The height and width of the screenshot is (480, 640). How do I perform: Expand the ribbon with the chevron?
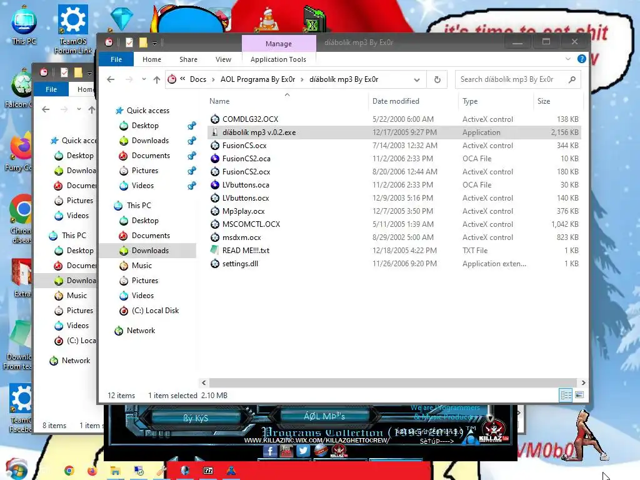[567, 59]
